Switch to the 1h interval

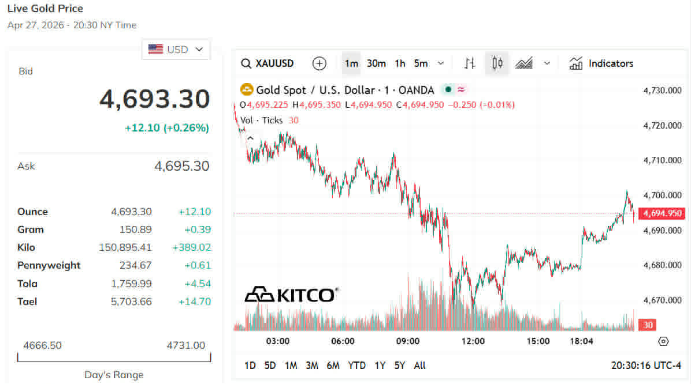(x=400, y=63)
